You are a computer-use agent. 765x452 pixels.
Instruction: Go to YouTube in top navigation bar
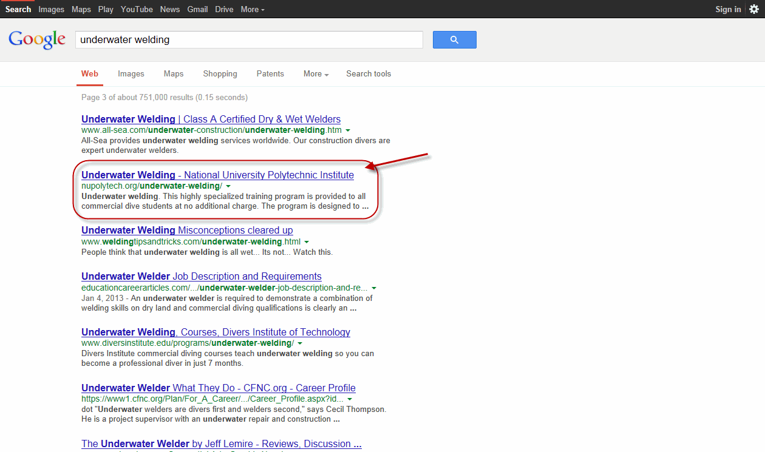pos(137,9)
